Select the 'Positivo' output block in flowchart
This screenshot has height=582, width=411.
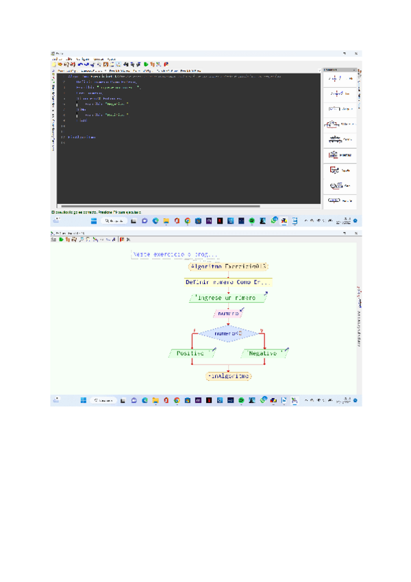192,353
